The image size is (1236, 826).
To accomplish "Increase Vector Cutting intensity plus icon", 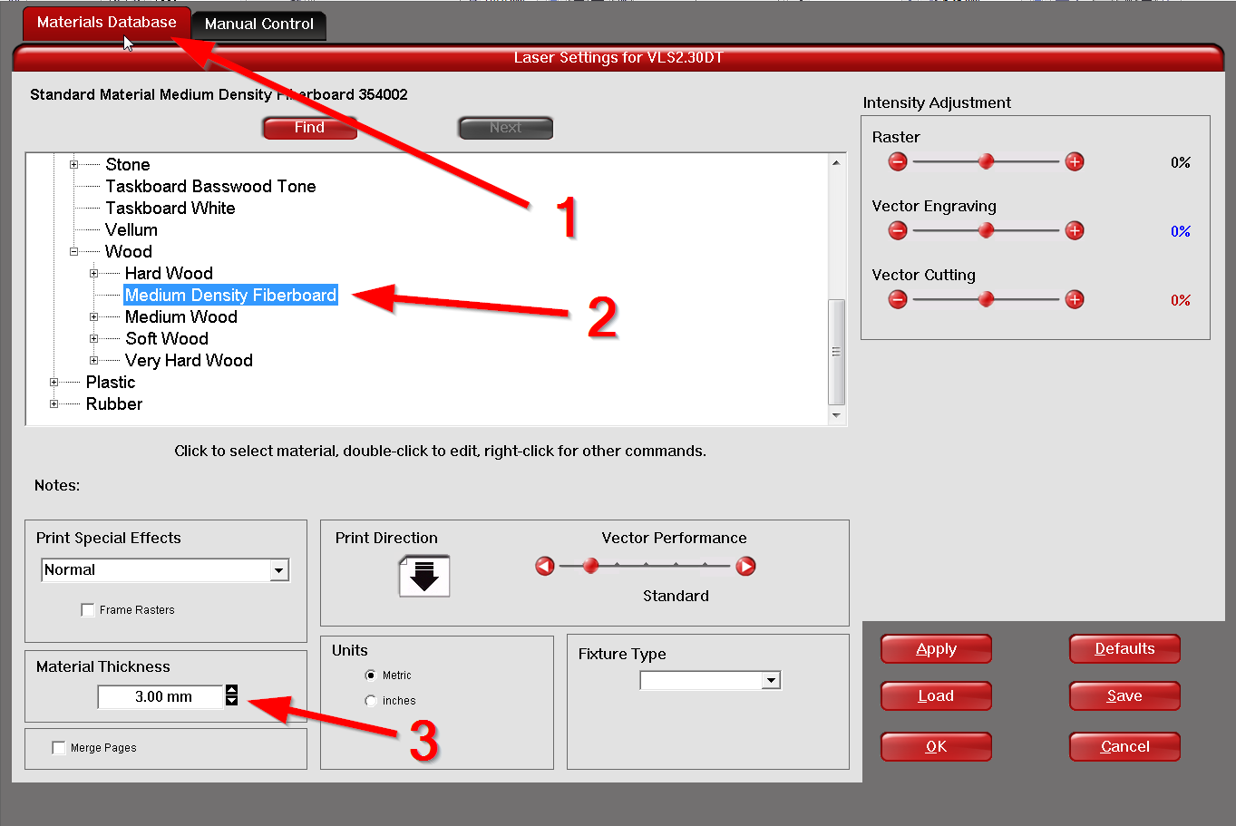I will [1075, 300].
